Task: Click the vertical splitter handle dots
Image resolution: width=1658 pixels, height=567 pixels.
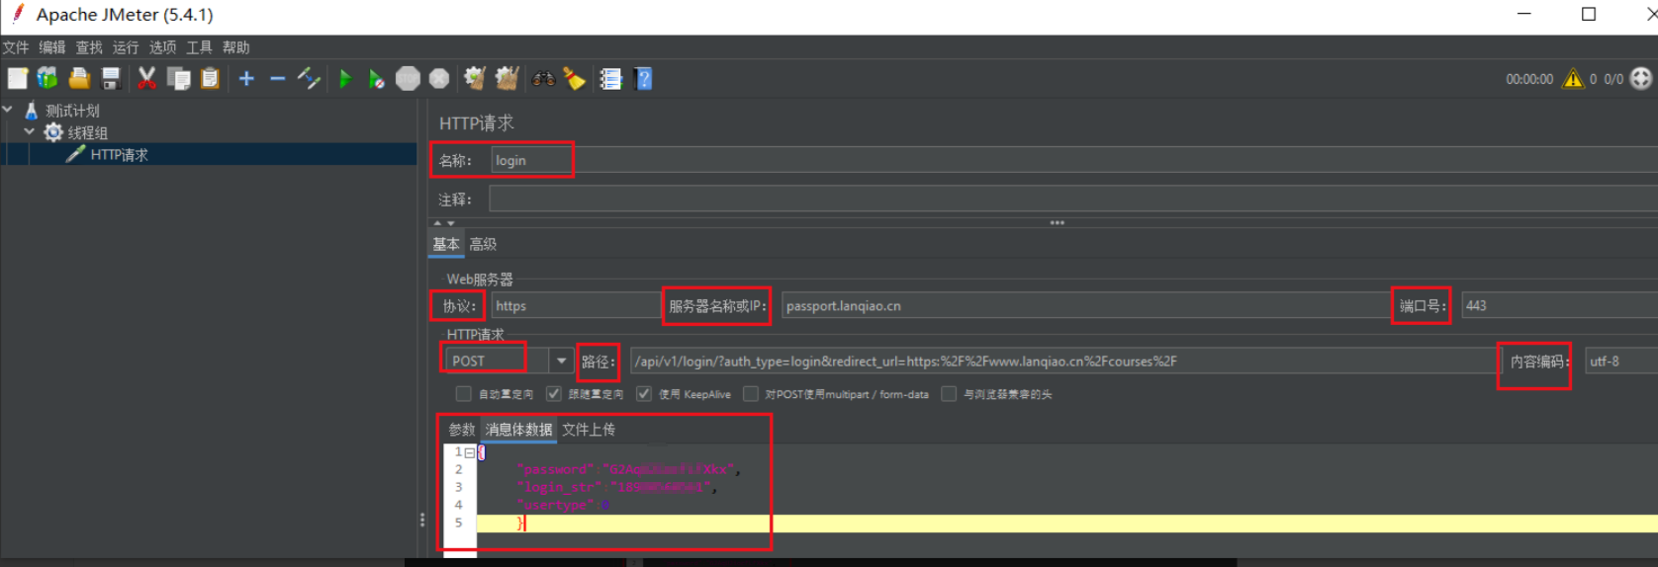Action: click(422, 520)
